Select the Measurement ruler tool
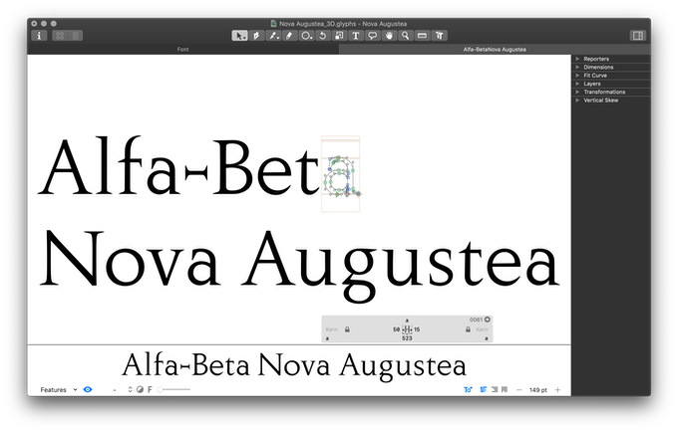Image resolution: width=678 pixels, height=432 pixels. (x=422, y=36)
